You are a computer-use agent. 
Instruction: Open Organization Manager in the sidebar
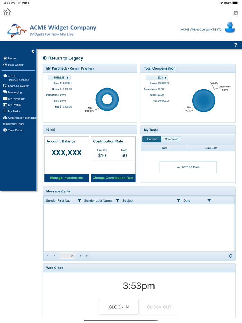point(20,118)
